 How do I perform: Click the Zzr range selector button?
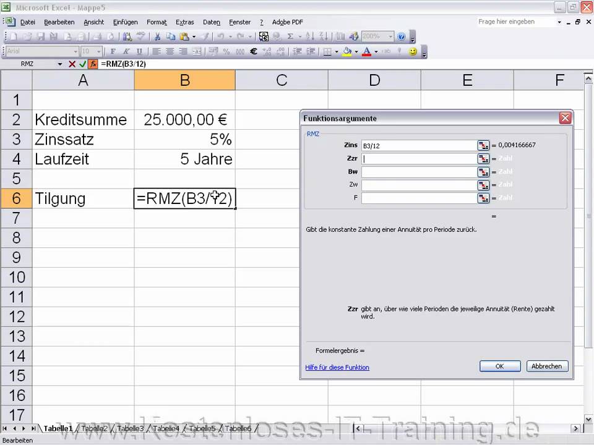click(x=483, y=159)
